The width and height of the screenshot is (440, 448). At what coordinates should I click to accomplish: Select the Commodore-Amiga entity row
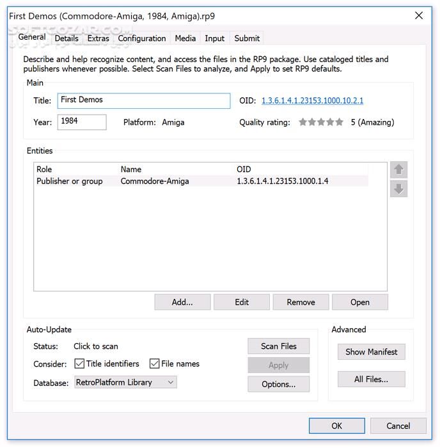(x=155, y=181)
